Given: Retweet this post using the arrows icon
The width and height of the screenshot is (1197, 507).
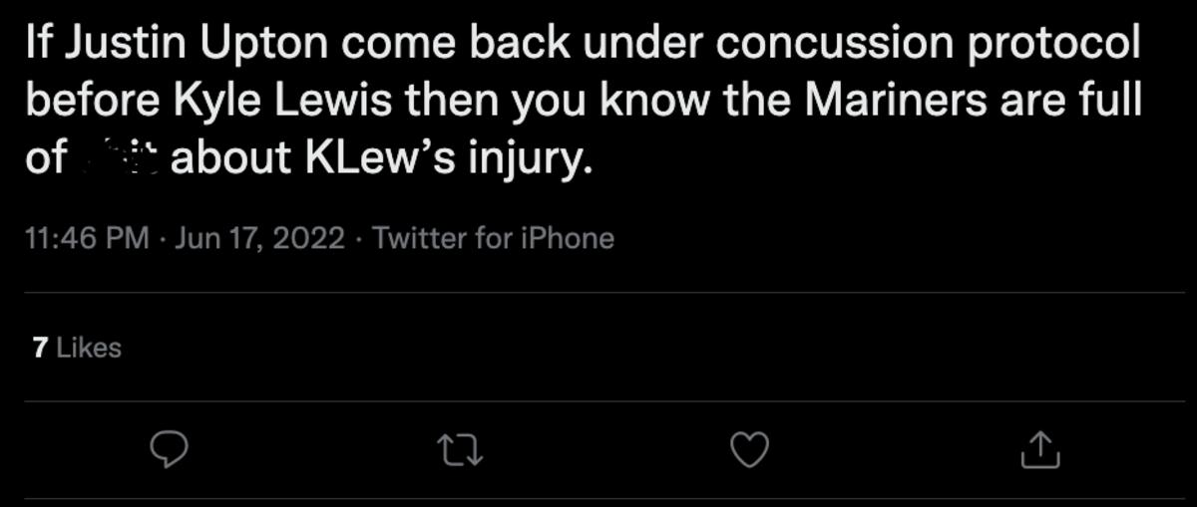Looking at the screenshot, I should coord(460,451).
